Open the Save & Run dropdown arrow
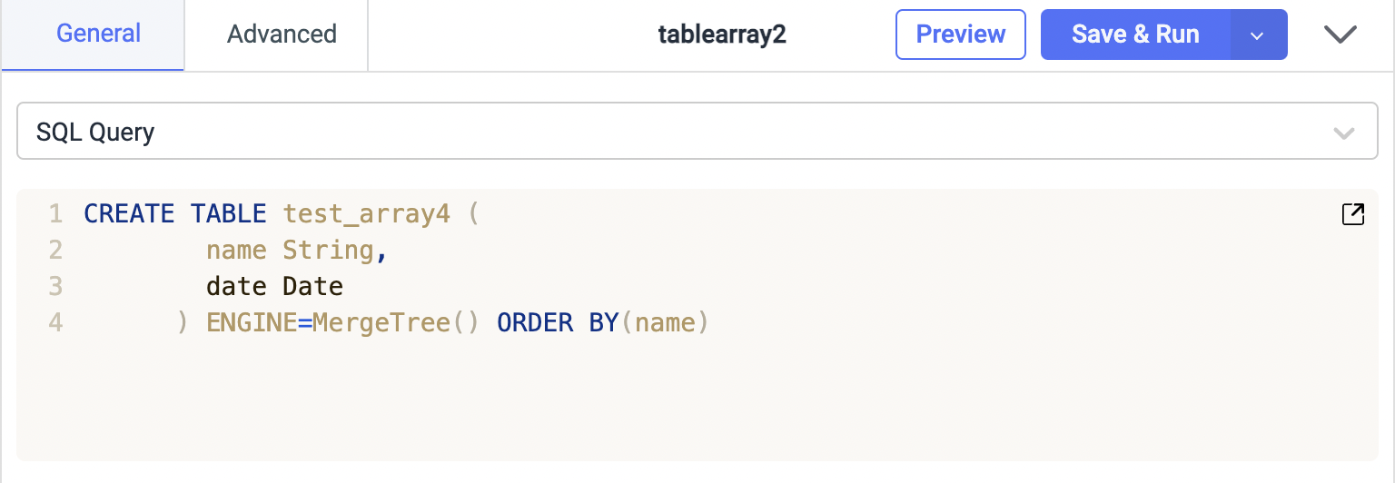This screenshot has height=483, width=1395. (x=1258, y=35)
